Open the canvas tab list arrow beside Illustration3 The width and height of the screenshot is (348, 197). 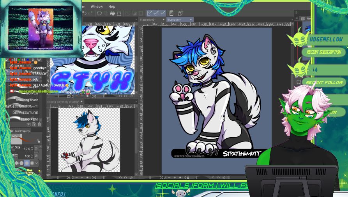[x=136, y=19]
